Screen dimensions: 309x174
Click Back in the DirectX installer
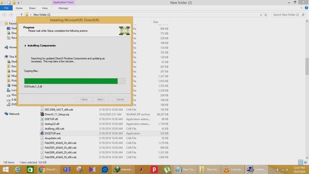(x=84, y=99)
